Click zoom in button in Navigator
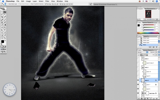160x100 pixels. [157, 19]
